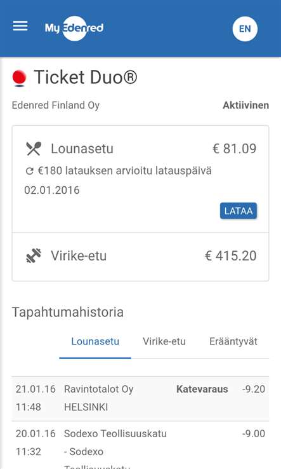
Task: Click the Edenred Finland Oy text
Action: click(56, 105)
